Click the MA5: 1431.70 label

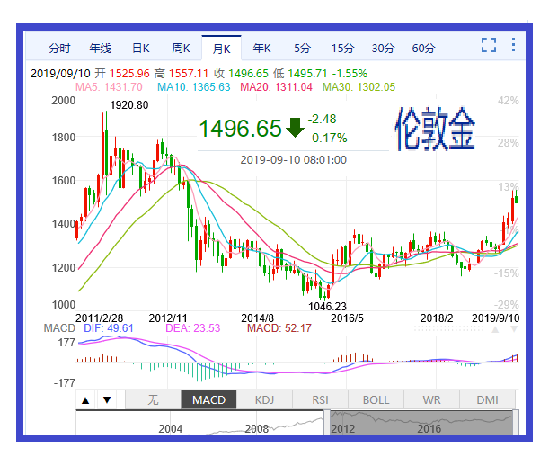click(109, 87)
